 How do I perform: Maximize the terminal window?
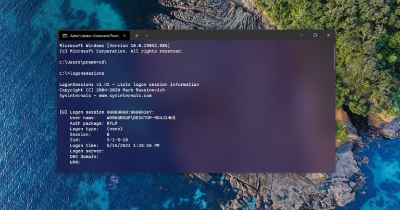(x=315, y=35)
